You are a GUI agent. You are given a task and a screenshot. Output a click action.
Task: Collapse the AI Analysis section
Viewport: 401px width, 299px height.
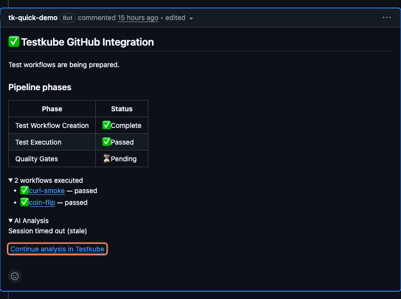point(29,221)
